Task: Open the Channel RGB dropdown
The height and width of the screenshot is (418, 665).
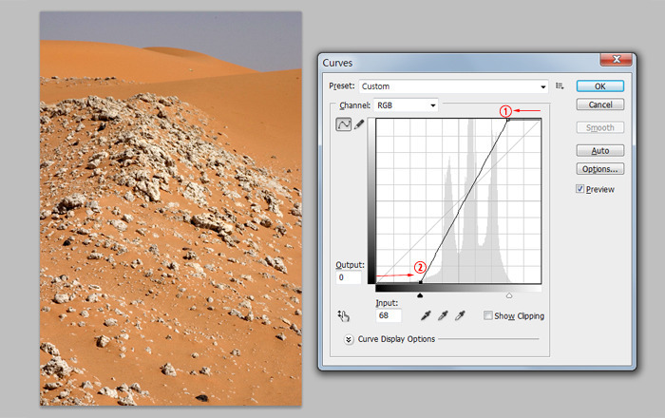Action: (406, 105)
